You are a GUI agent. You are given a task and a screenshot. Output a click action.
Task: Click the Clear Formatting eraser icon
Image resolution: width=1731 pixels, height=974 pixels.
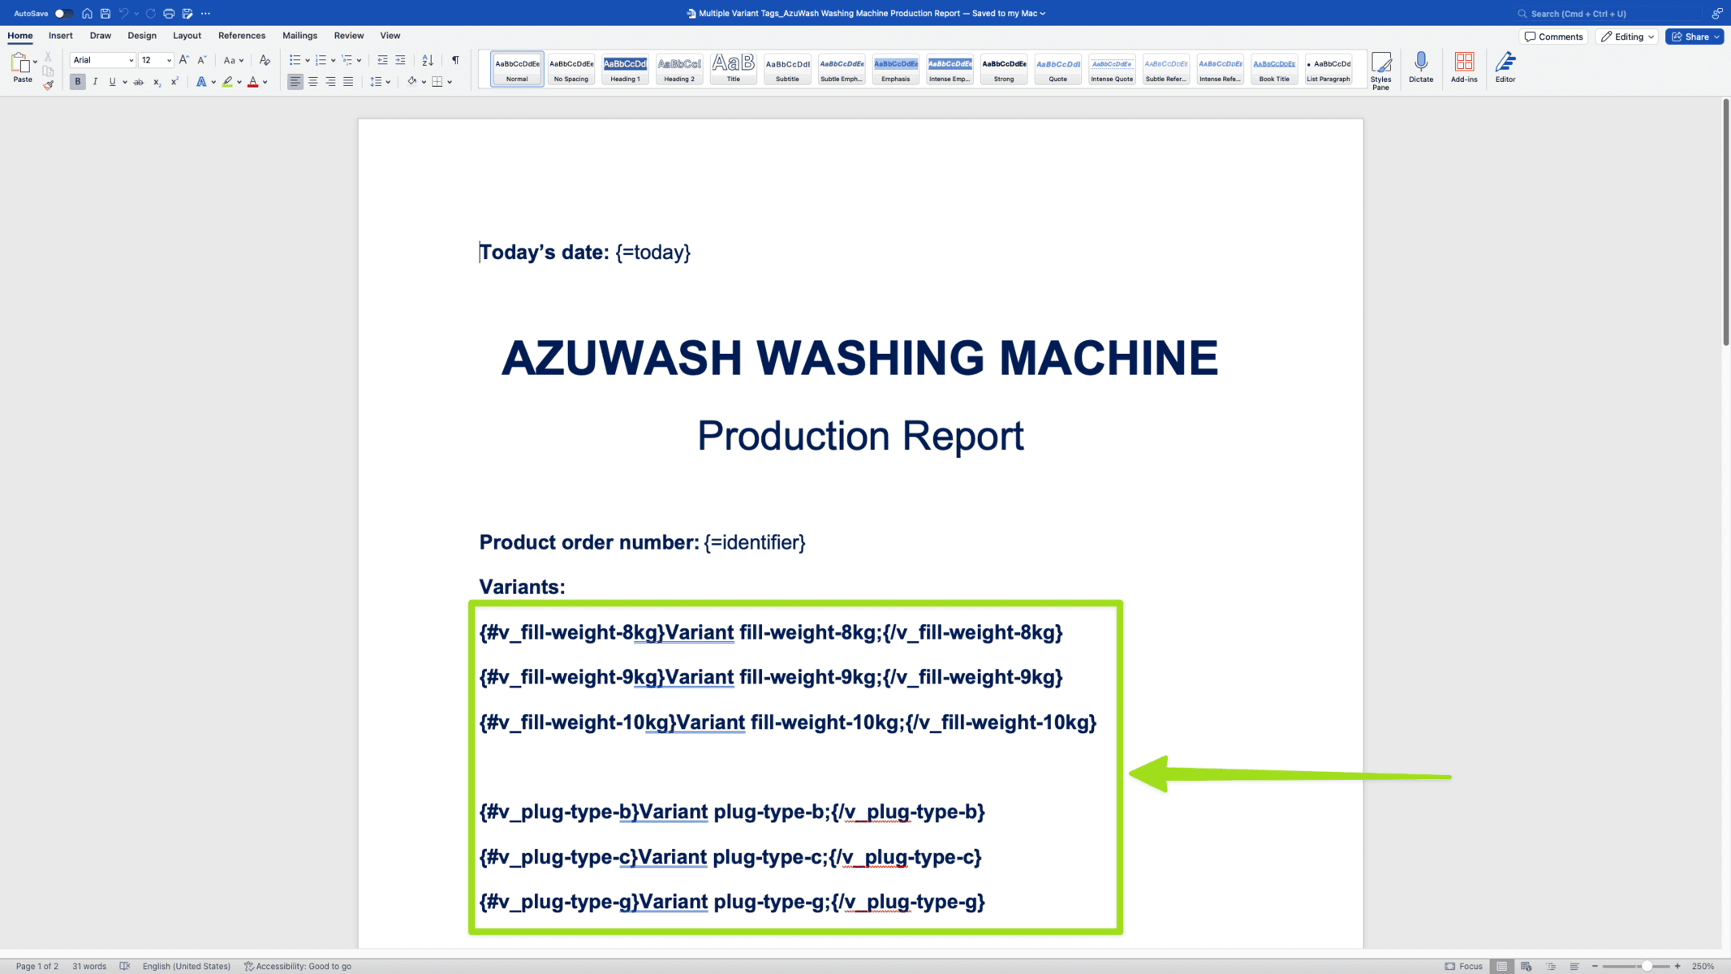(265, 60)
